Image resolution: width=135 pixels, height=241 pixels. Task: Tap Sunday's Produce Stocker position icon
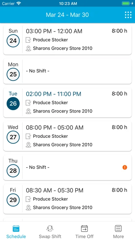point(28,40)
